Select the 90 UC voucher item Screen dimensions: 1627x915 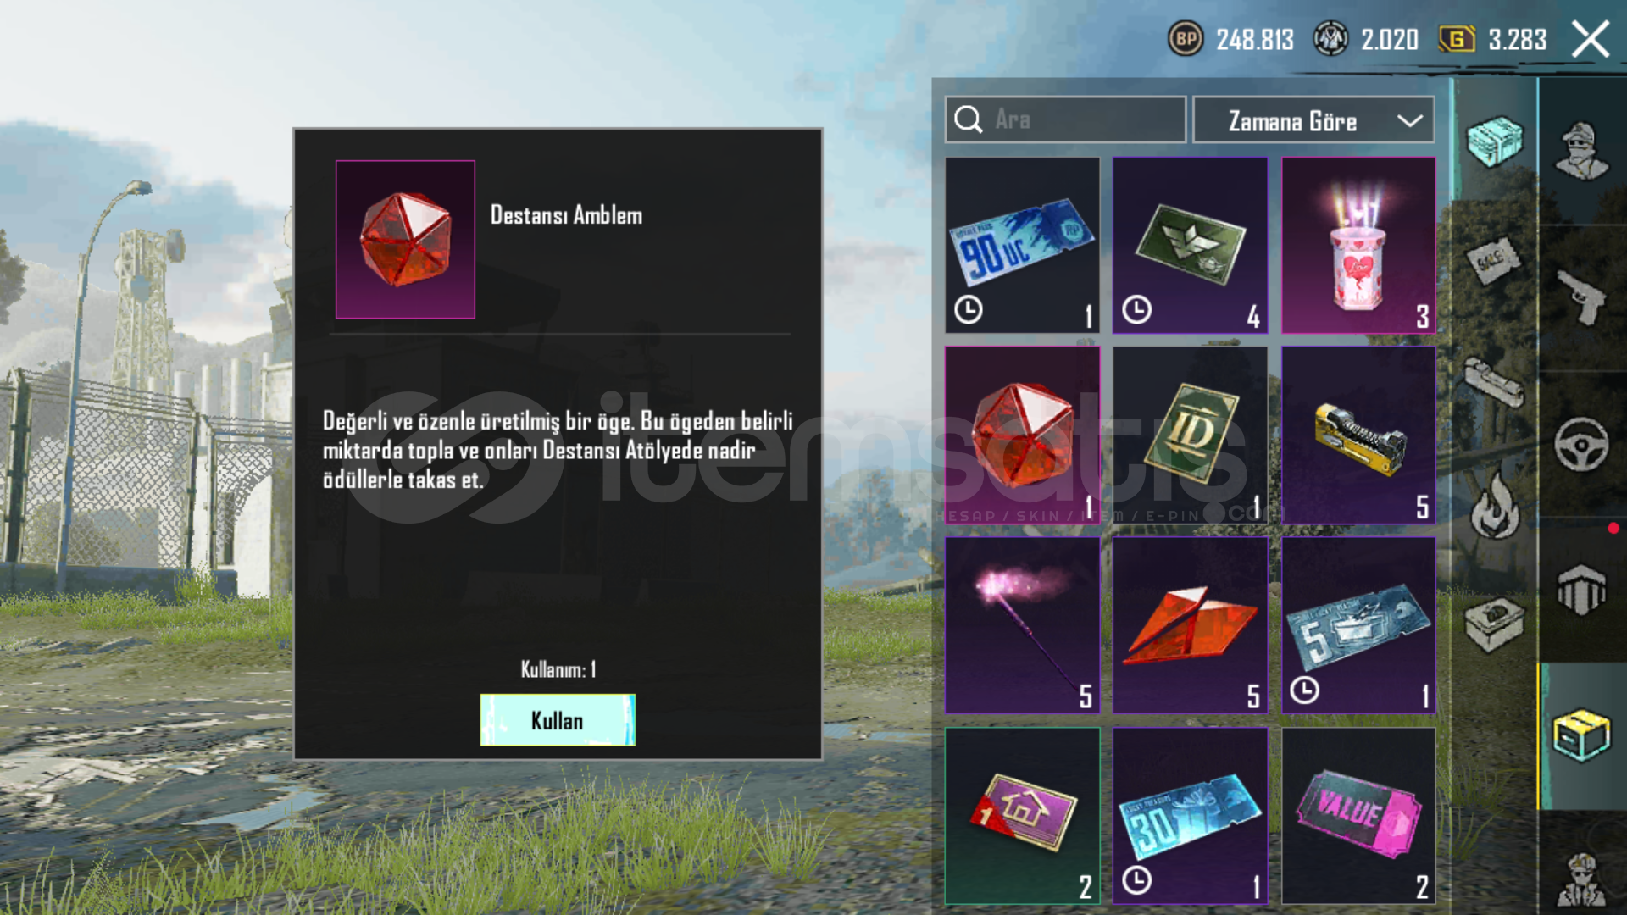[x=1022, y=245]
